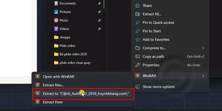Image resolution: width=222 pixels, height=111 pixels.
Task: Click the Show more options icon
Action: [x=138, y=87]
